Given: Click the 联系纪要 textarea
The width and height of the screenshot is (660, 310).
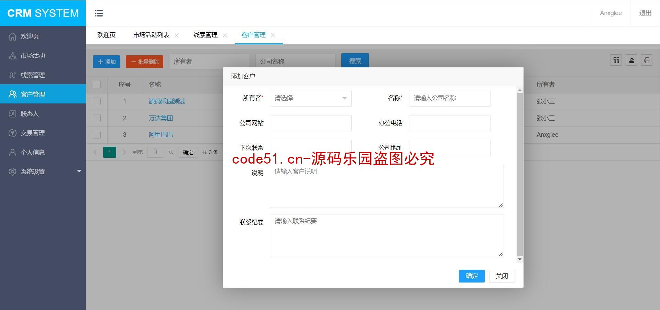Looking at the screenshot, I should [387, 235].
